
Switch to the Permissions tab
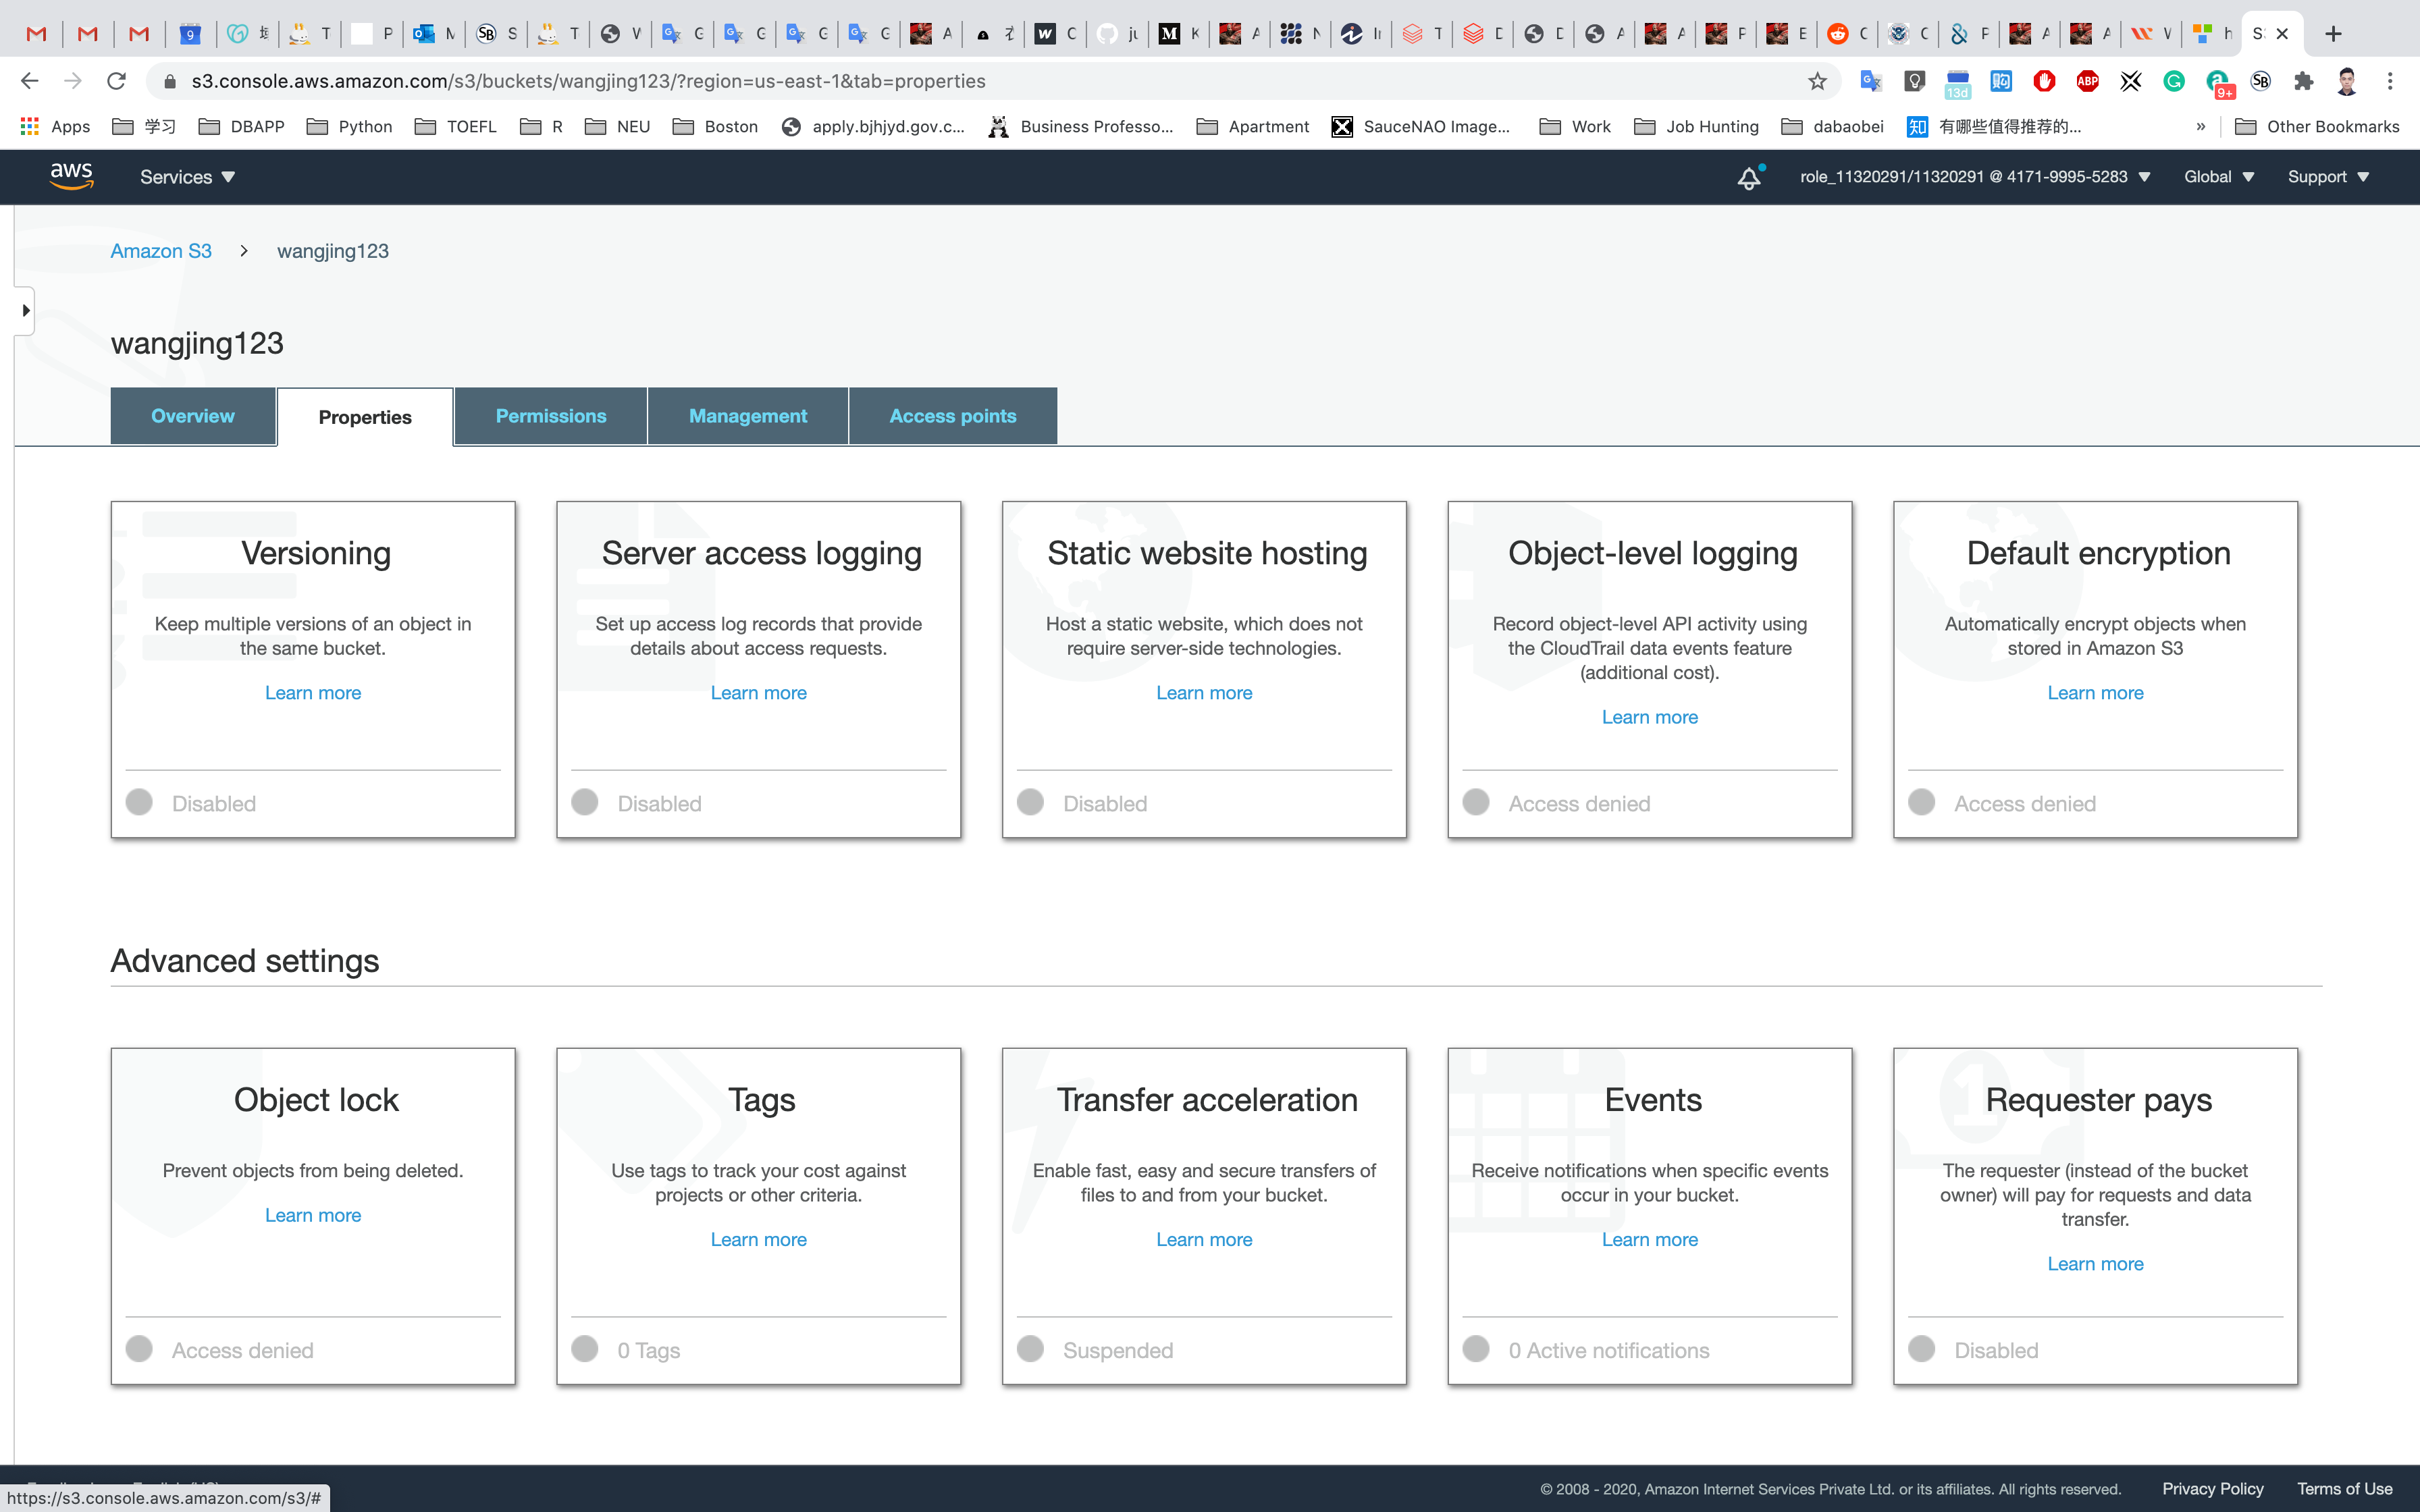click(550, 416)
